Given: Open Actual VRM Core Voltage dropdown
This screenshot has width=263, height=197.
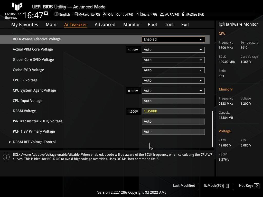Looking at the screenshot, I should click(x=173, y=50).
